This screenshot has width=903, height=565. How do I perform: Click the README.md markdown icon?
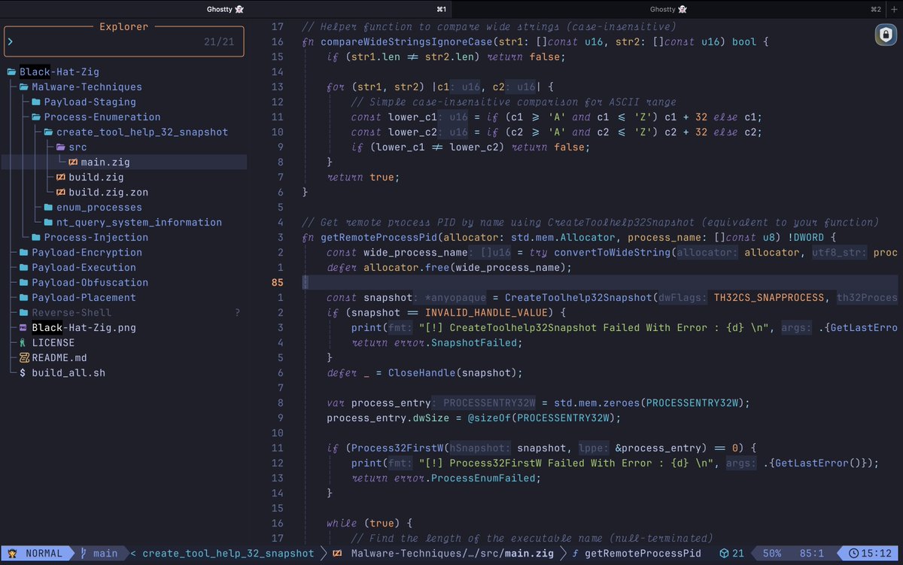point(24,357)
